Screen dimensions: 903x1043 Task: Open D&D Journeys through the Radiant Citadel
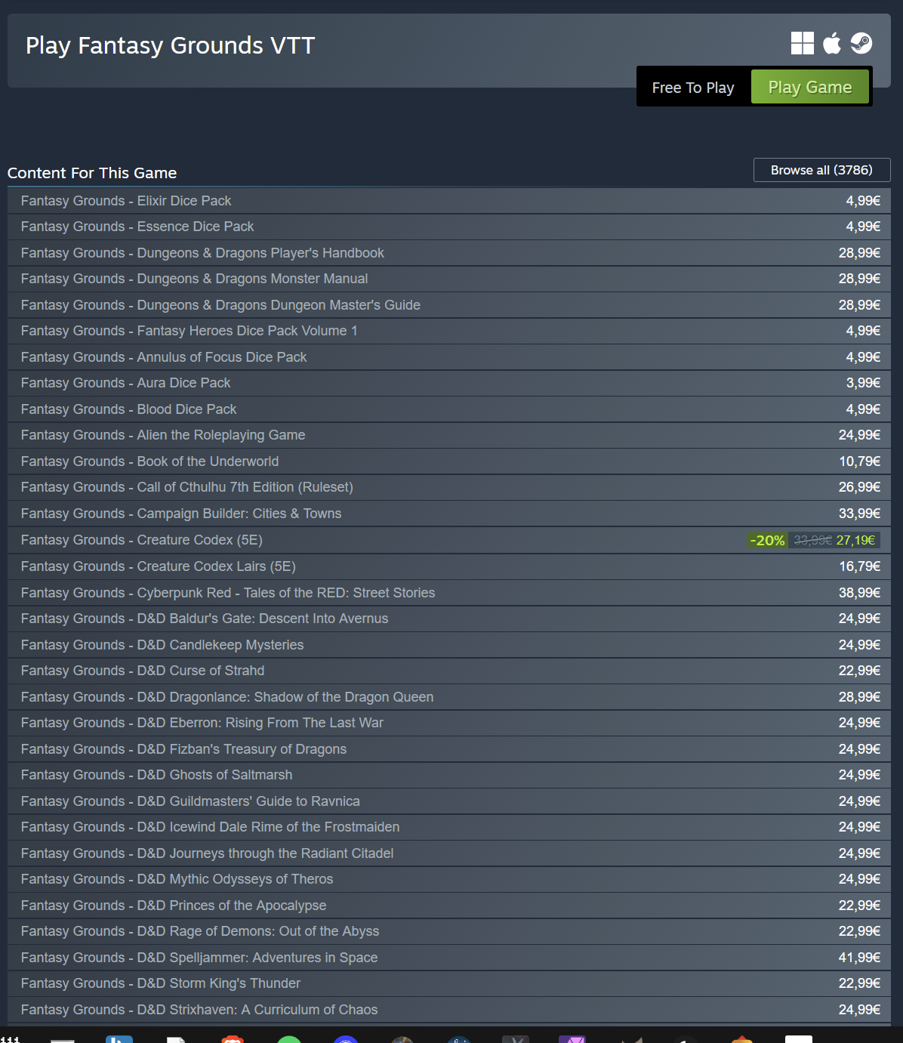click(x=449, y=853)
